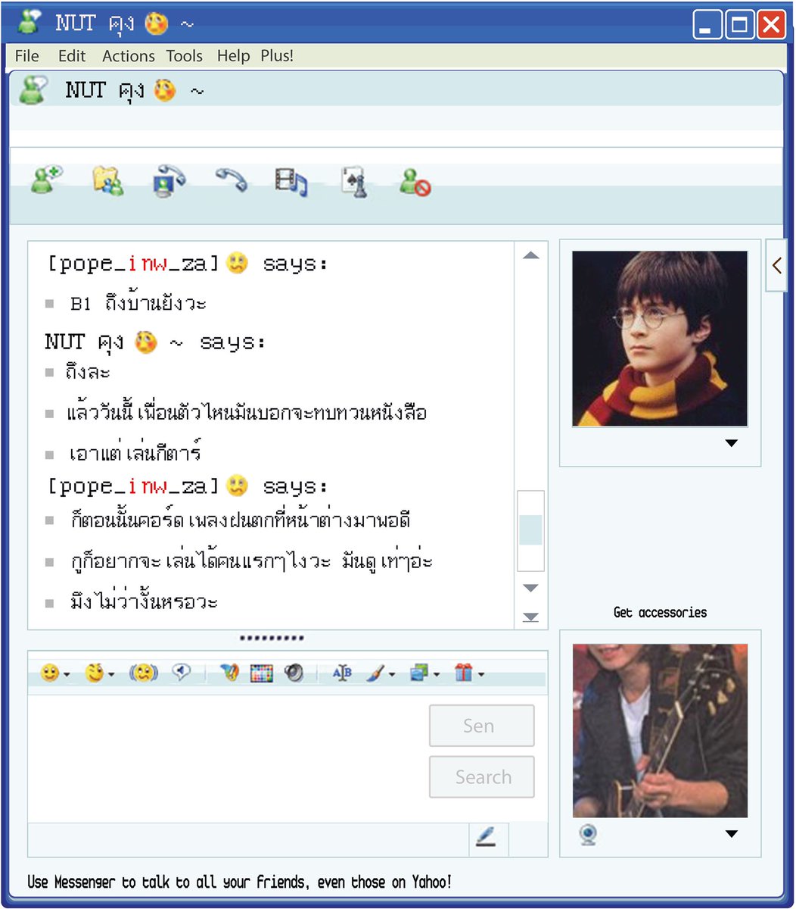
Task: Click the Invite someone to conversation icon
Action: [46, 181]
